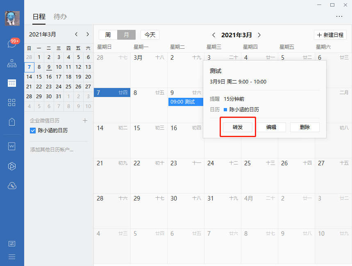352x266 pixels.
Task: Open the contacts organization icon
Action: (12, 63)
